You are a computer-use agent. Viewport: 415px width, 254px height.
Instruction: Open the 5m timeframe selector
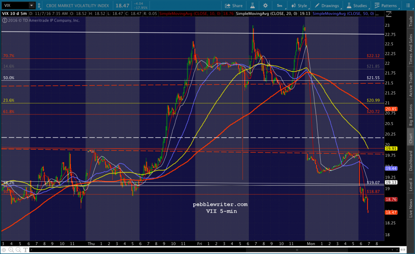(280, 6)
